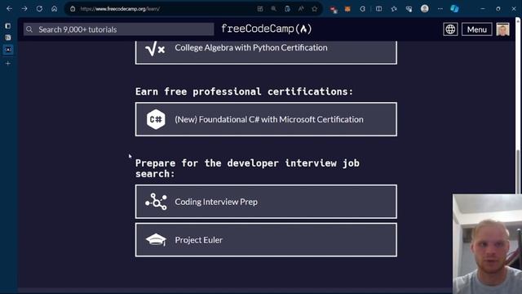Click the 'Prepare for the developer interview' heading
The height and width of the screenshot is (294, 522).
(x=247, y=168)
